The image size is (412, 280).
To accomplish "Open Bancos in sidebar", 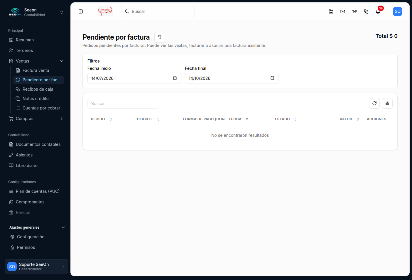I will pos(36,212).
